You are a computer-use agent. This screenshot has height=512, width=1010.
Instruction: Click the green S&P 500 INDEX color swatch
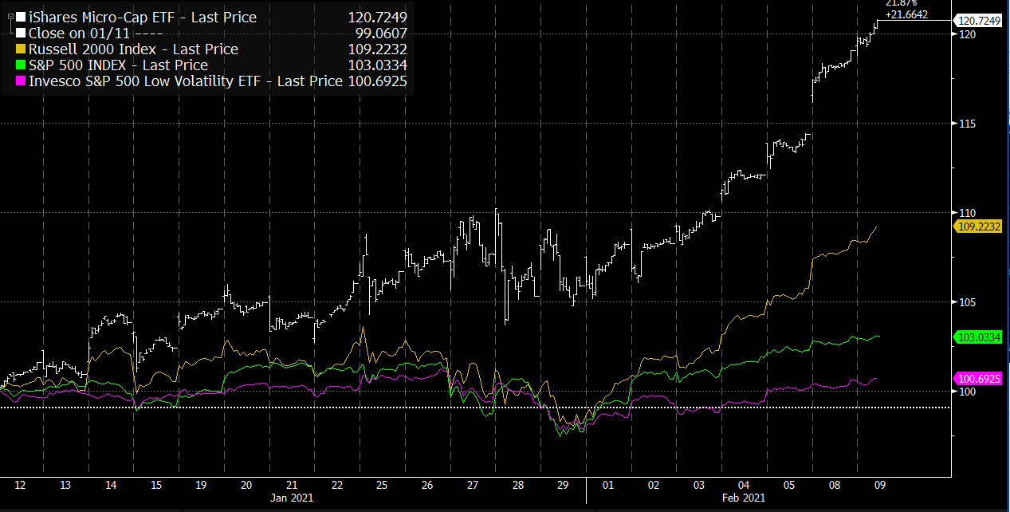coord(21,65)
